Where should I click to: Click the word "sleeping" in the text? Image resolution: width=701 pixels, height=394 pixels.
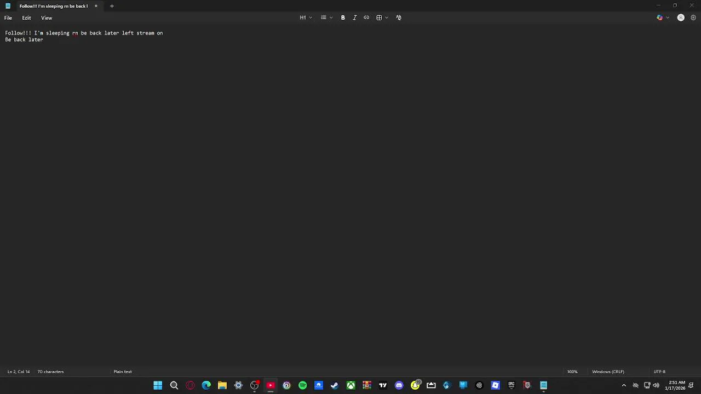[58, 33]
